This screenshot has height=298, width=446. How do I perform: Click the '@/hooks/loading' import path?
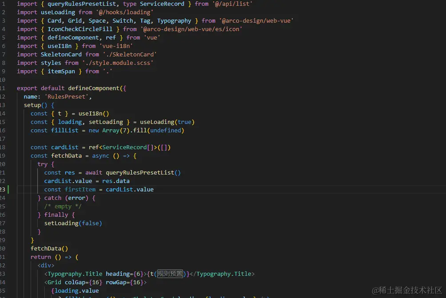point(124,12)
